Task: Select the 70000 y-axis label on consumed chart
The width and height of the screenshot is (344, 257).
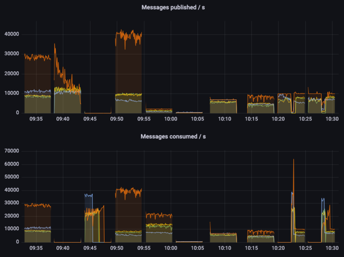Action: click(x=11, y=151)
